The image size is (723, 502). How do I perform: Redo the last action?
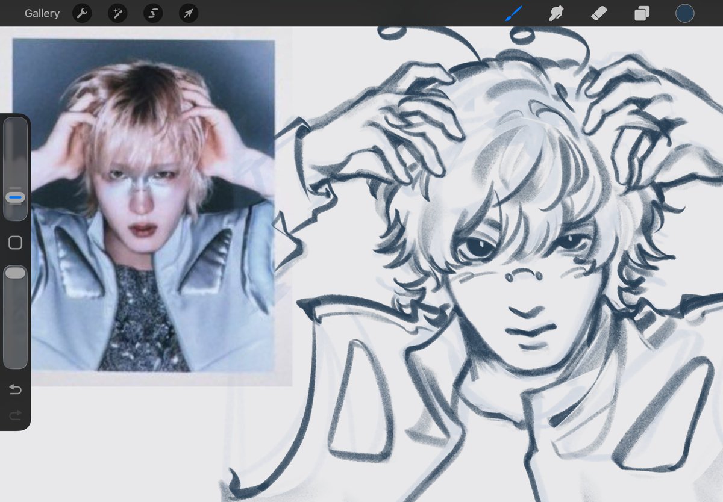click(16, 414)
